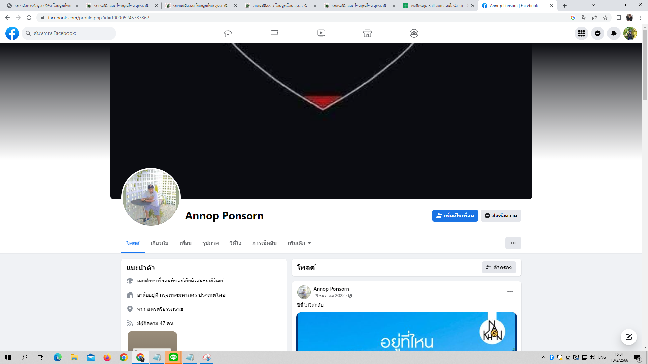
Task: Switch to the รูปภาพ tab
Action: (211, 243)
